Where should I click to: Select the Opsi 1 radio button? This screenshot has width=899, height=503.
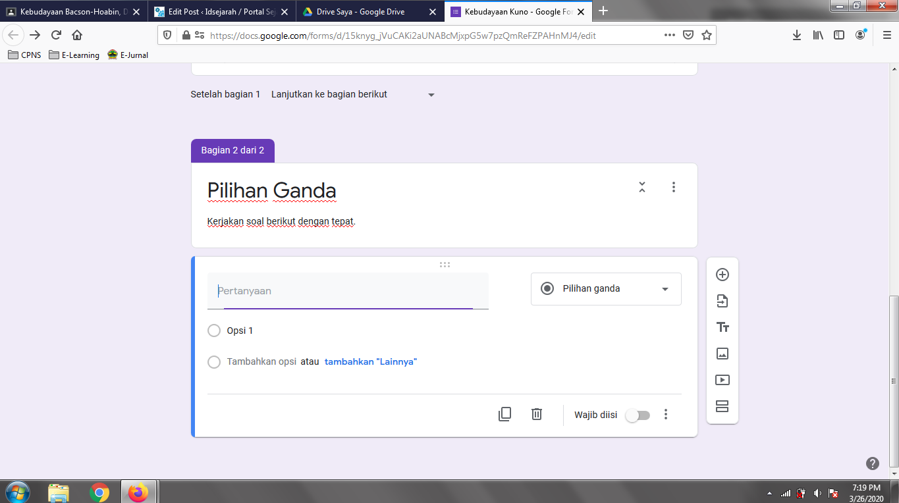[x=213, y=330]
